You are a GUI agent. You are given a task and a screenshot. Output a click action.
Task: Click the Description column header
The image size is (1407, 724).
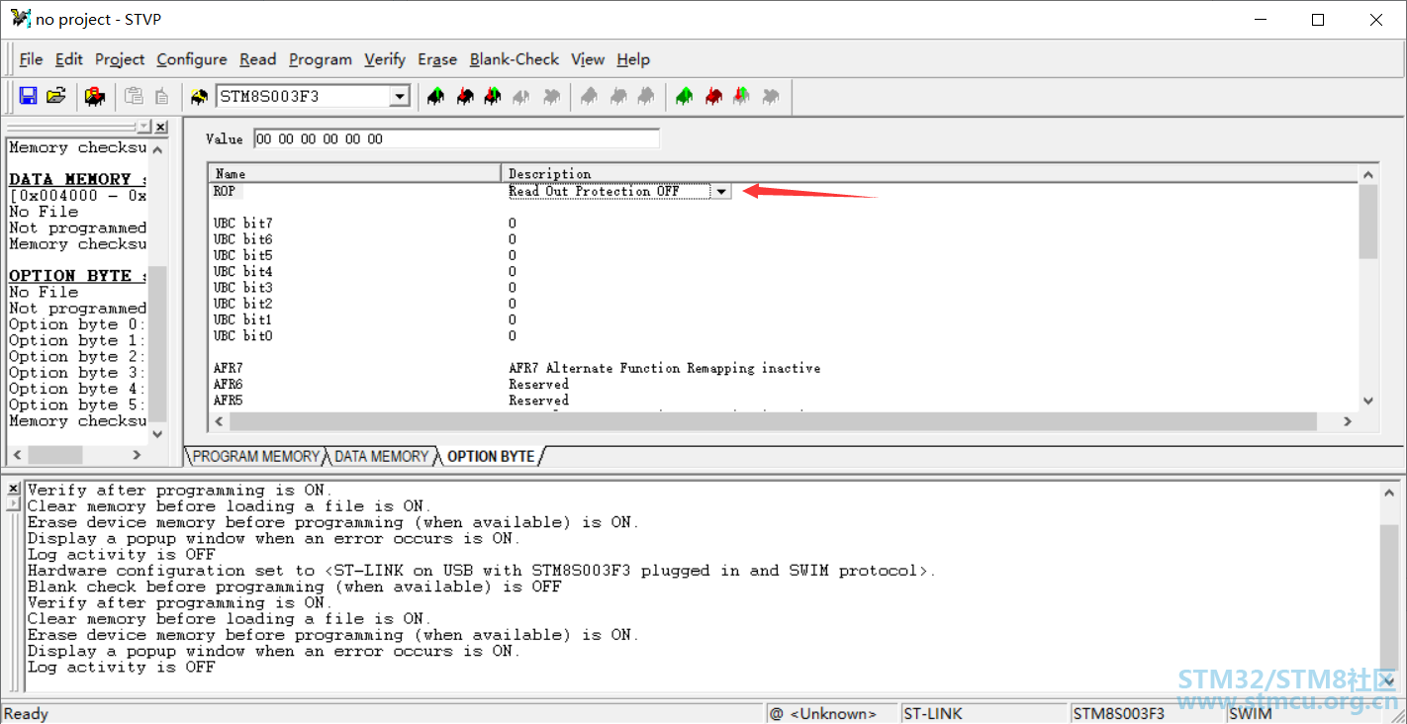pos(930,173)
